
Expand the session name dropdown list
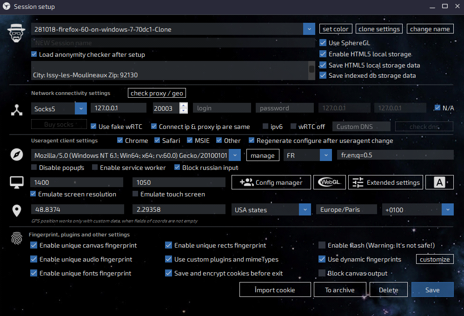309,29
